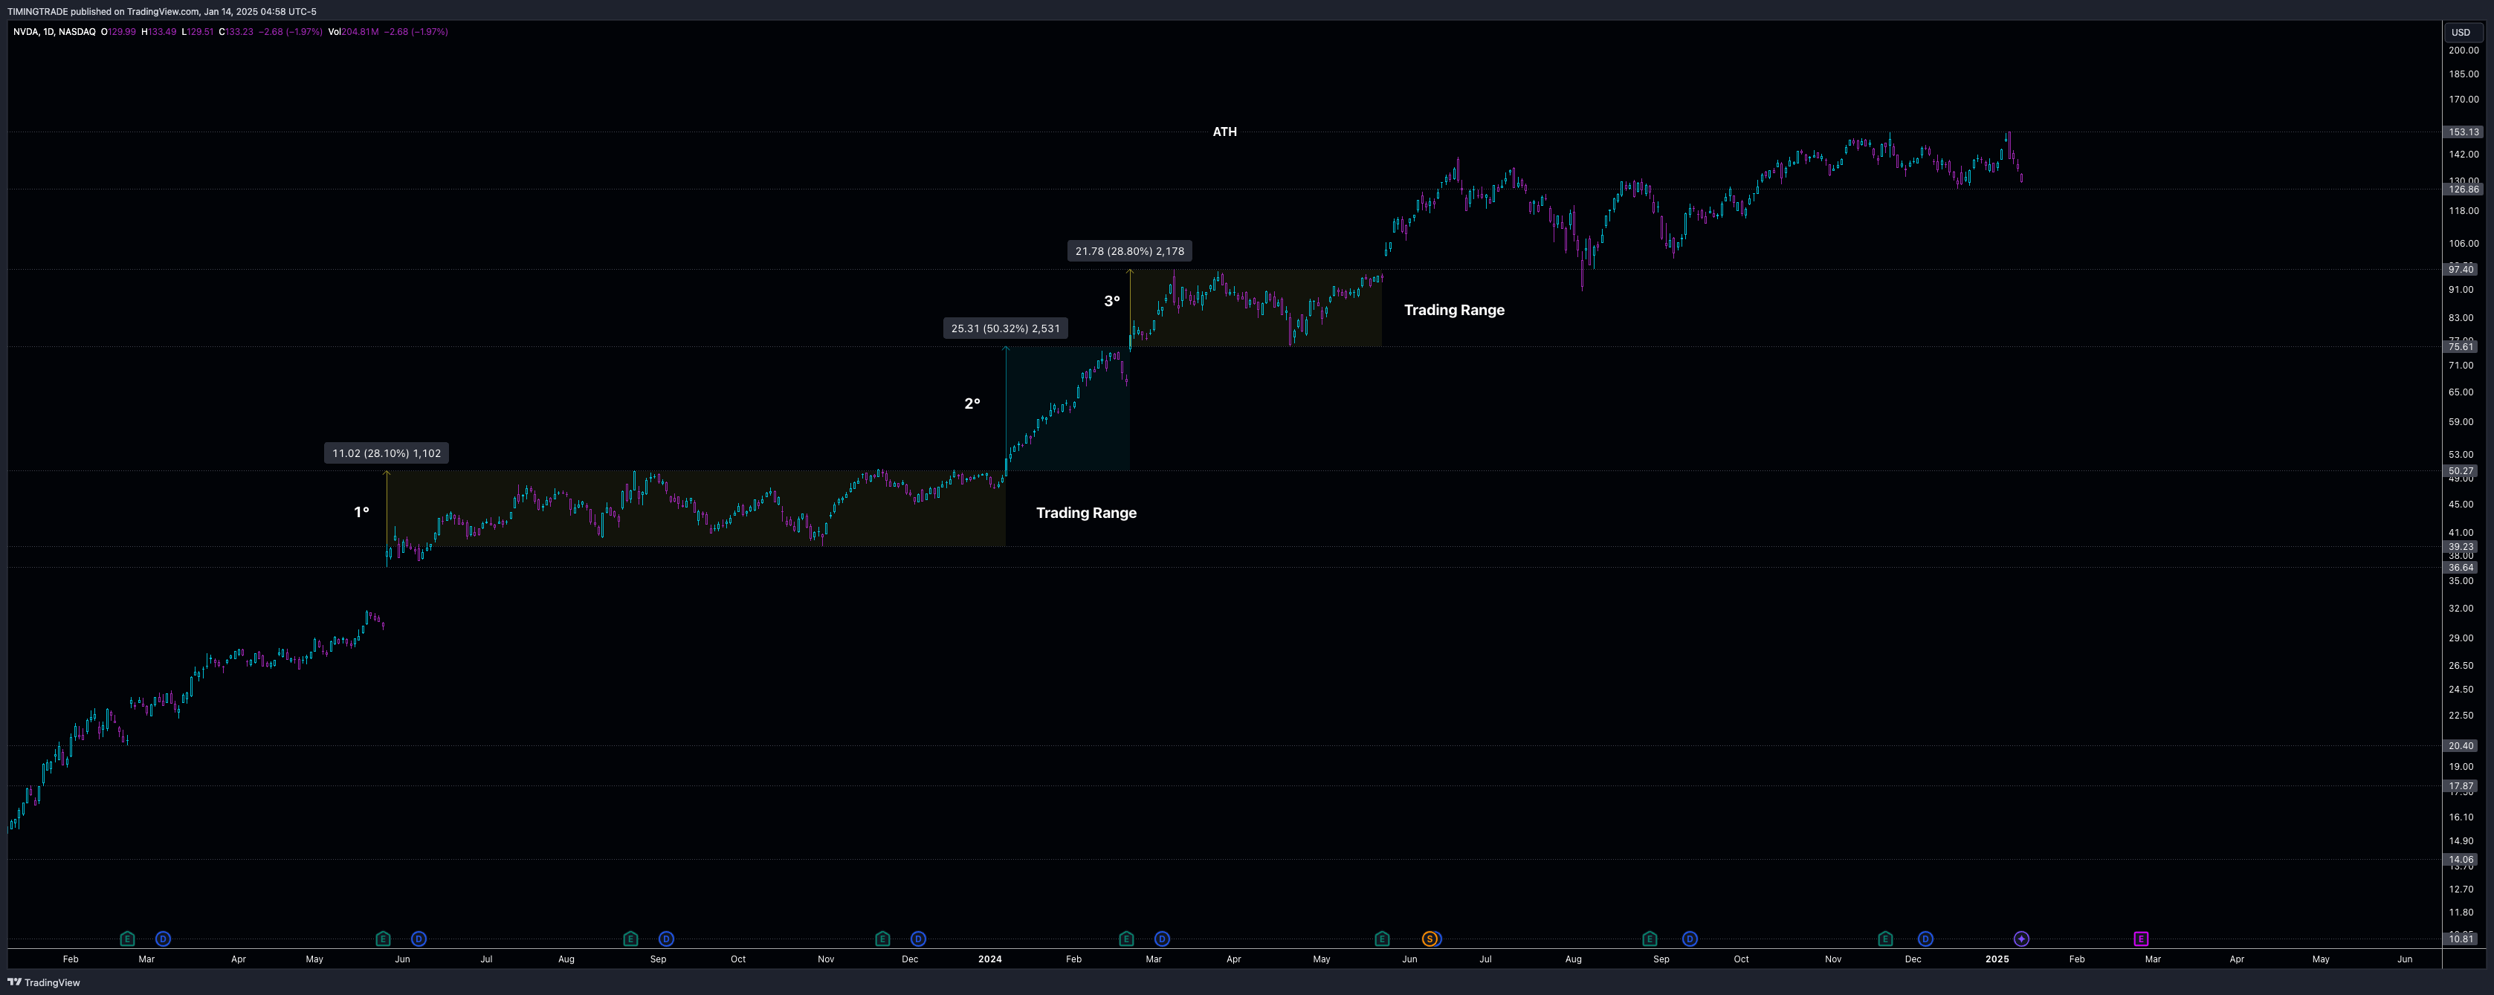The height and width of the screenshot is (995, 2494).
Task: Click the NVDA, 1D, NASDAQ symbol title
Action: [54, 32]
